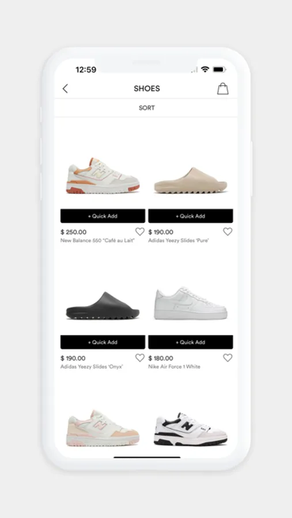Toggle heart on Adidas Yeezy Slides 'Pure'
The width and height of the screenshot is (292, 518).
point(227,231)
